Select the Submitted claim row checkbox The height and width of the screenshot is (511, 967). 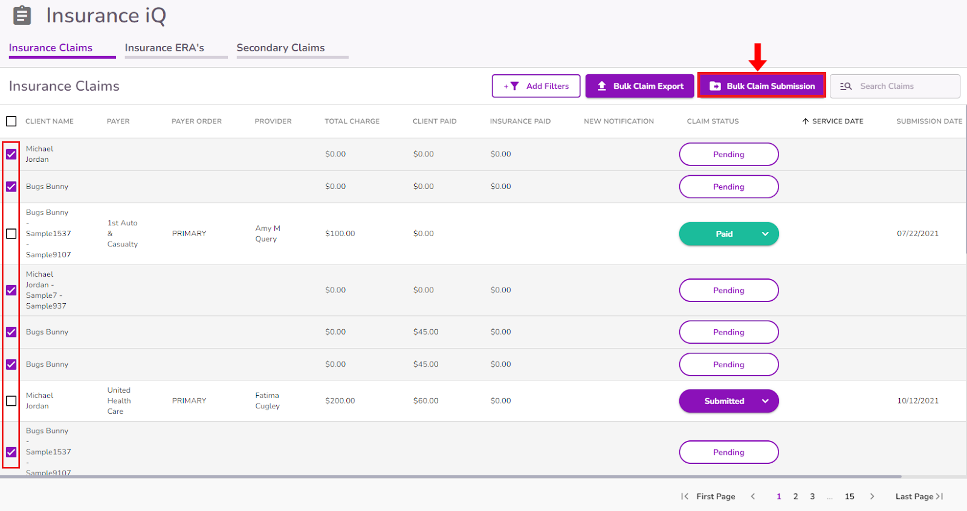pos(11,401)
